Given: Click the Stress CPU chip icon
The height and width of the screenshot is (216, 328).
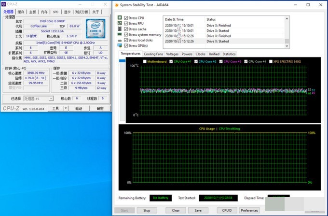Looking at the screenshot, I should tap(120, 18).
